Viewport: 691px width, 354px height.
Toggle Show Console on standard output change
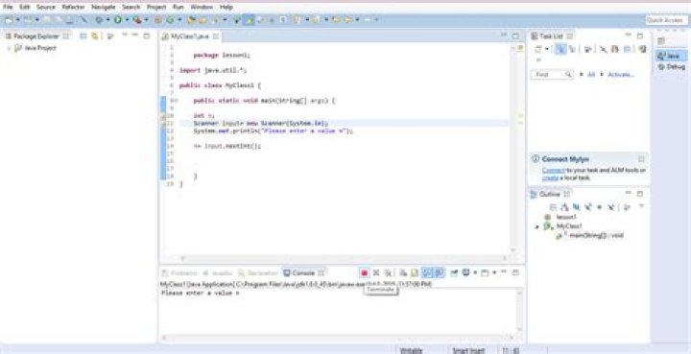426,273
